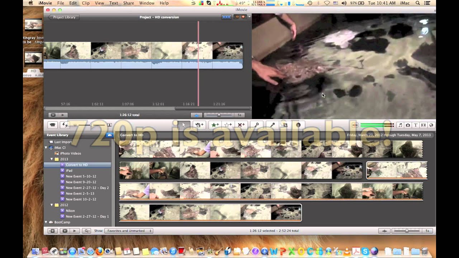Screen dimensions: 459x258
Task: Click the red playhead in project timeline
Action: [198, 63]
